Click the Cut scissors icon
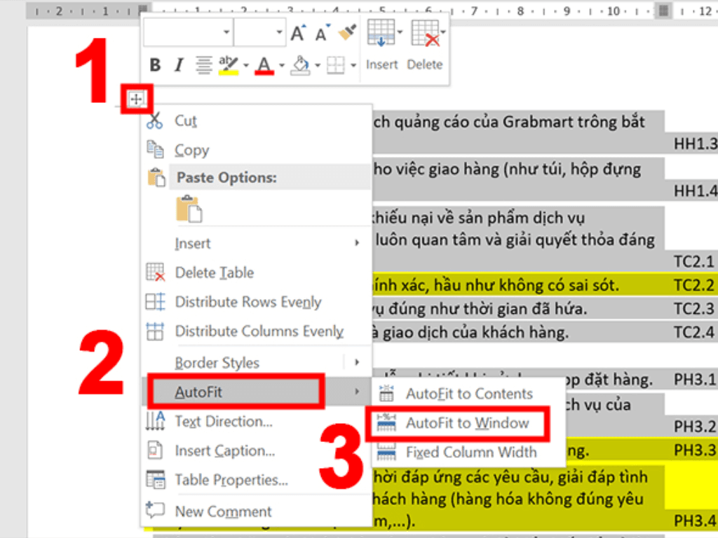 pyautogui.click(x=156, y=120)
